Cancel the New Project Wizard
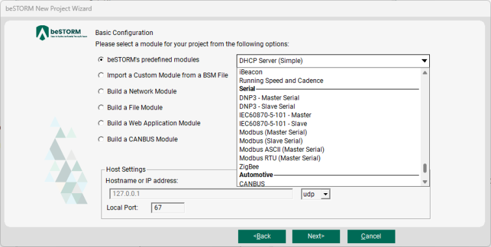Viewport: 491px width, 247px height. coord(371,237)
